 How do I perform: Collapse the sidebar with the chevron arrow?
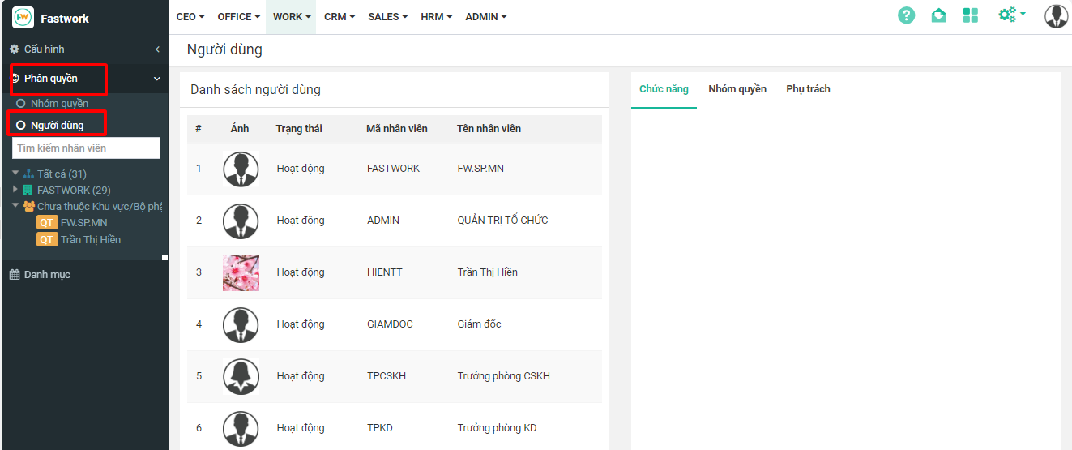pos(157,49)
